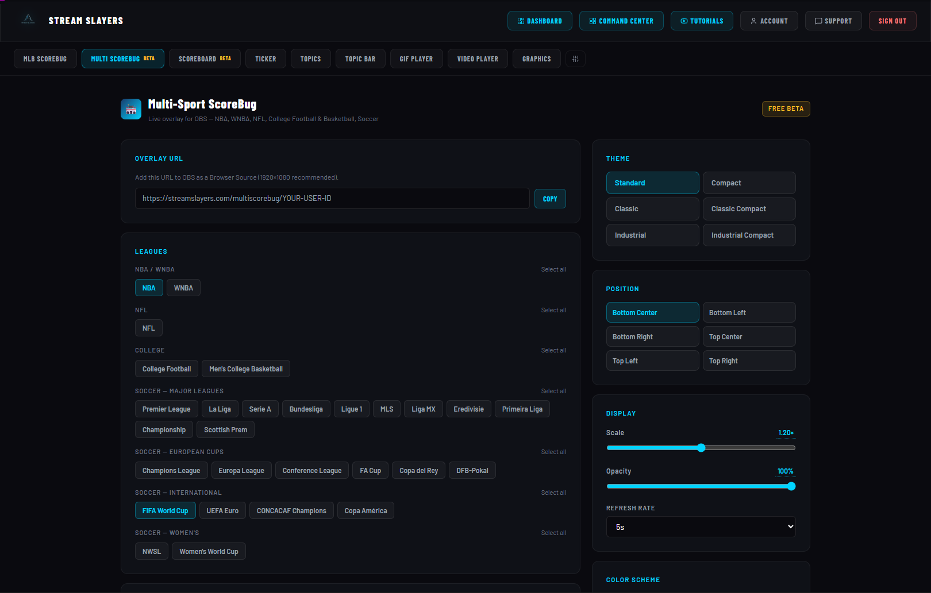Click the Stream Slayers logo icon
The width and height of the screenshot is (931, 593).
click(x=28, y=20)
